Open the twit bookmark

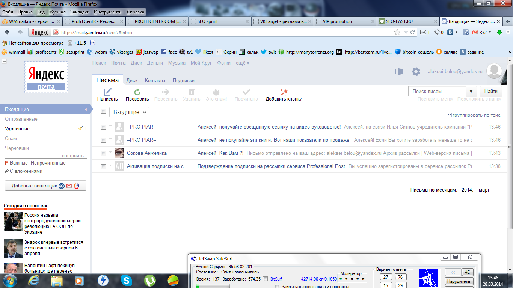click(x=269, y=52)
